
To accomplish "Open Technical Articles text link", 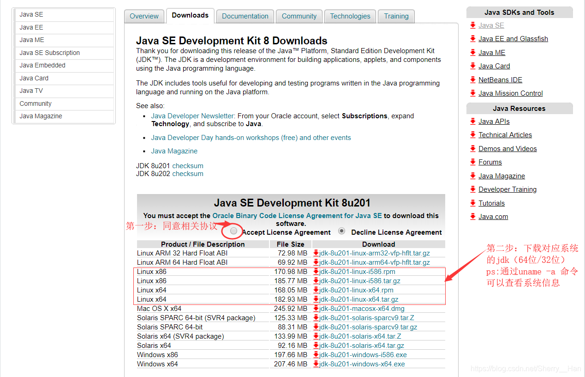I will coord(505,135).
